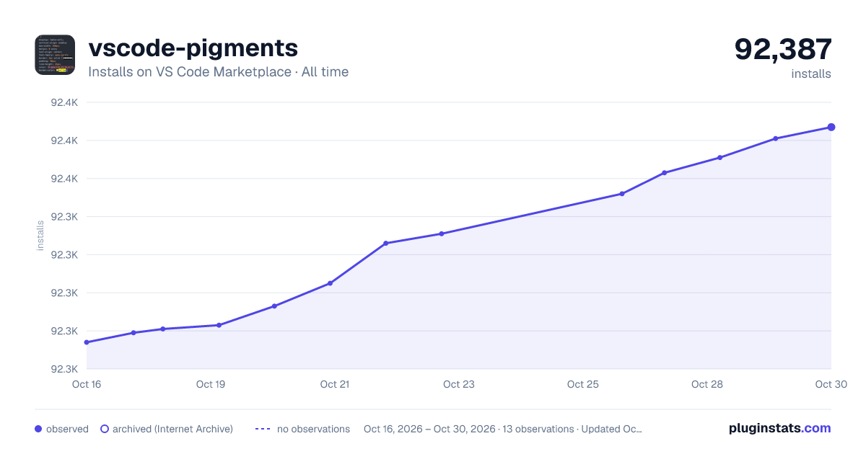
Task: Select the large final data point at Oct 30
Action: click(x=831, y=127)
